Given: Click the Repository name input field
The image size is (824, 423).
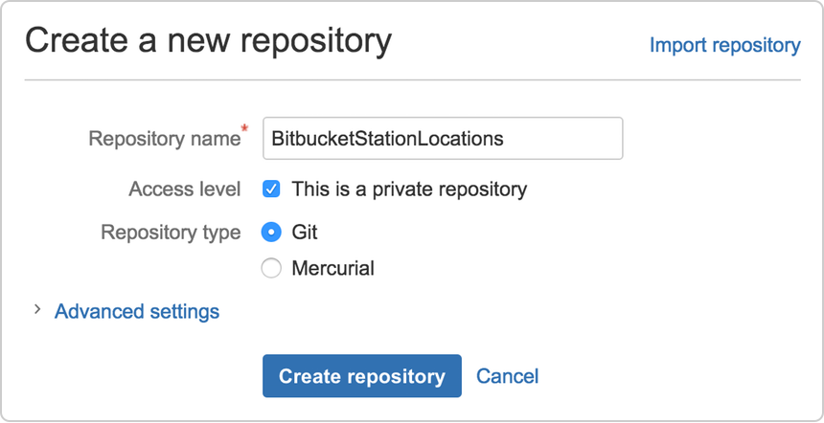Looking at the screenshot, I should click(443, 139).
